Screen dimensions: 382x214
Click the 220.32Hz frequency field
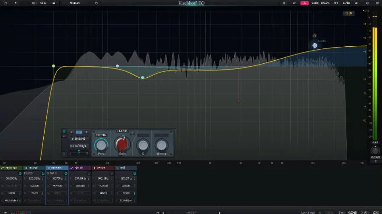pos(34,178)
